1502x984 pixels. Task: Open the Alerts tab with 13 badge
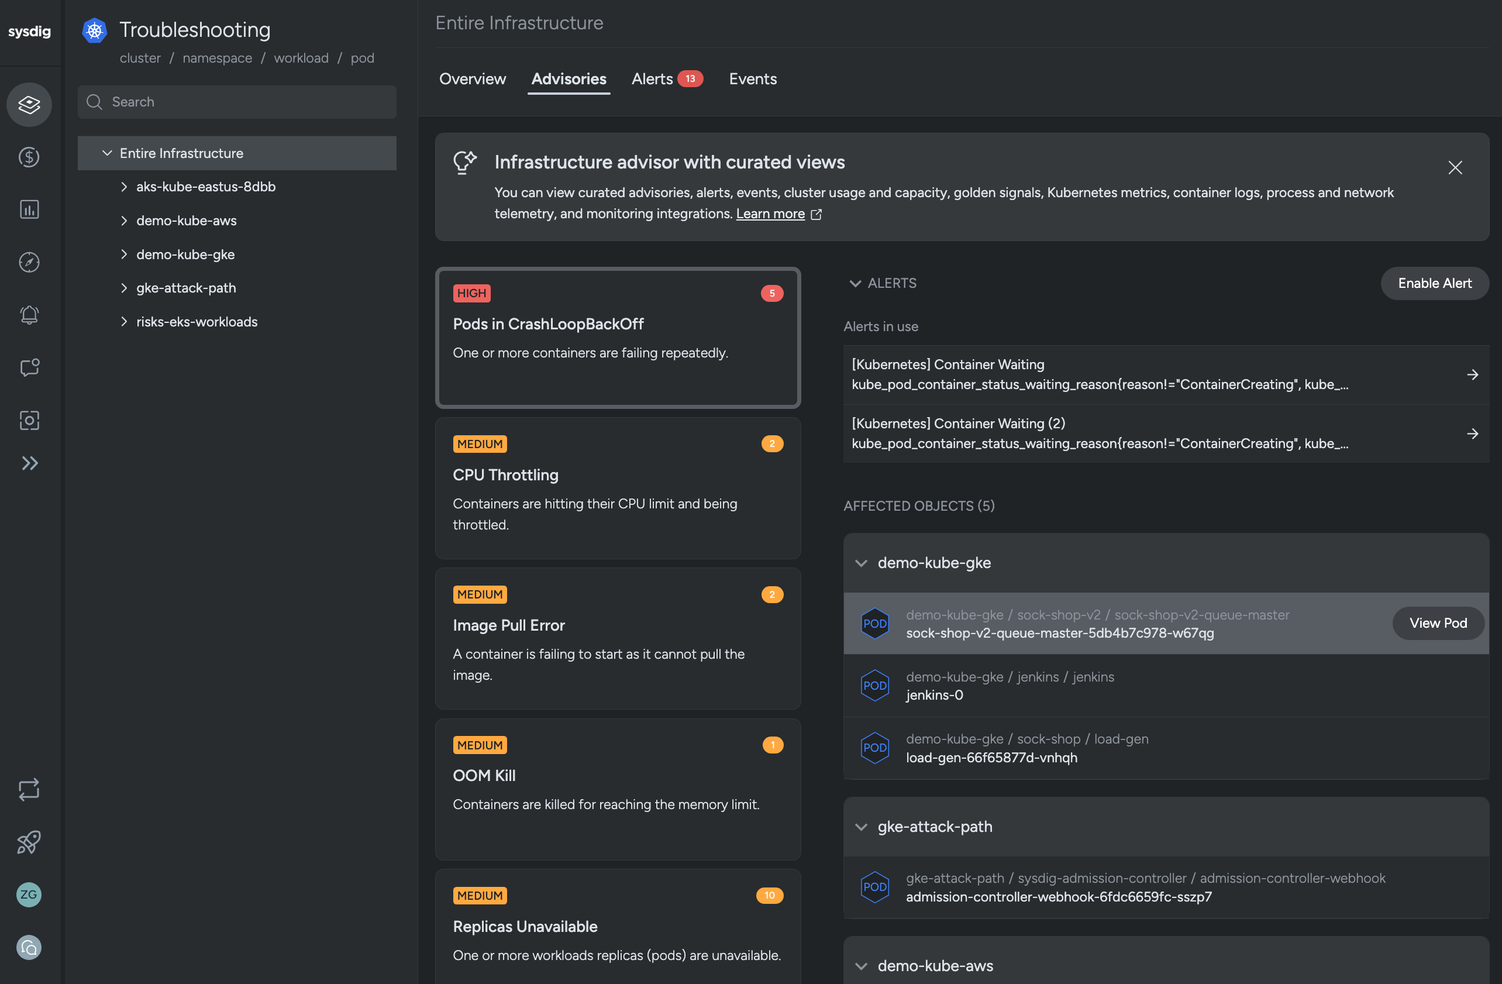(667, 79)
